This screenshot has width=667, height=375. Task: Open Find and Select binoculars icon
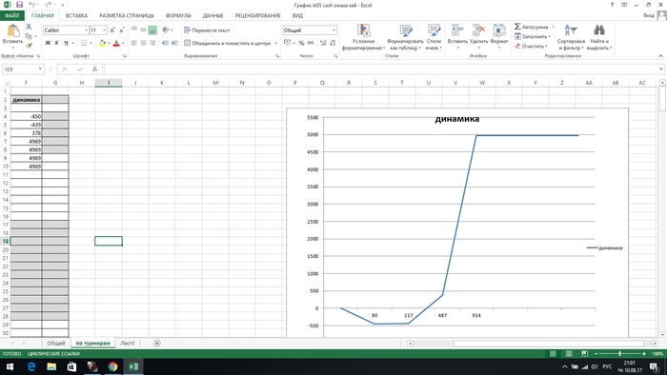599,30
